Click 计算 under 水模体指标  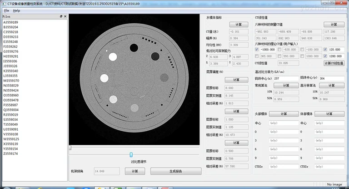click(x=239, y=25)
